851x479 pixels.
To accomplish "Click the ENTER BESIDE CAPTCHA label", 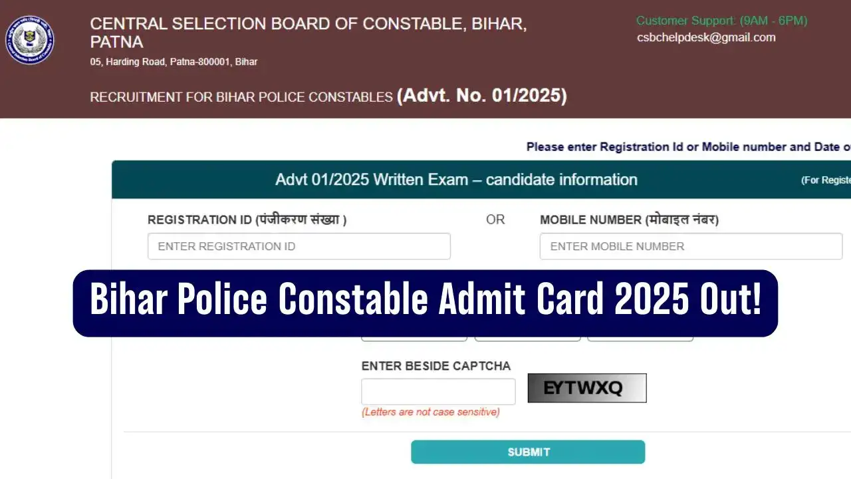I will pos(435,366).
